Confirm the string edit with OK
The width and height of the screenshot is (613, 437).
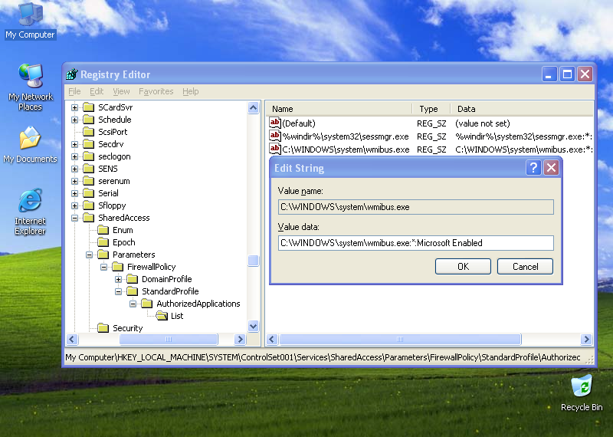[x=463, y=267]
